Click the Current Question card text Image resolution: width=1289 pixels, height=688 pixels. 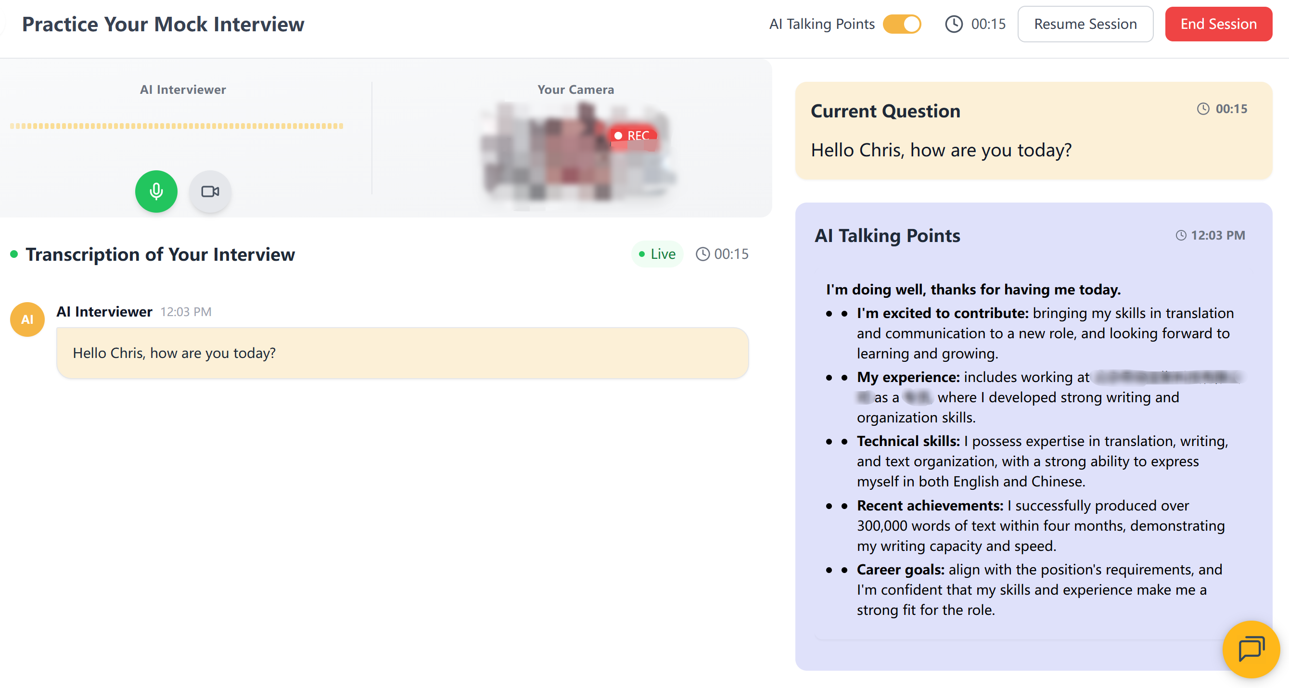(941, 150)
